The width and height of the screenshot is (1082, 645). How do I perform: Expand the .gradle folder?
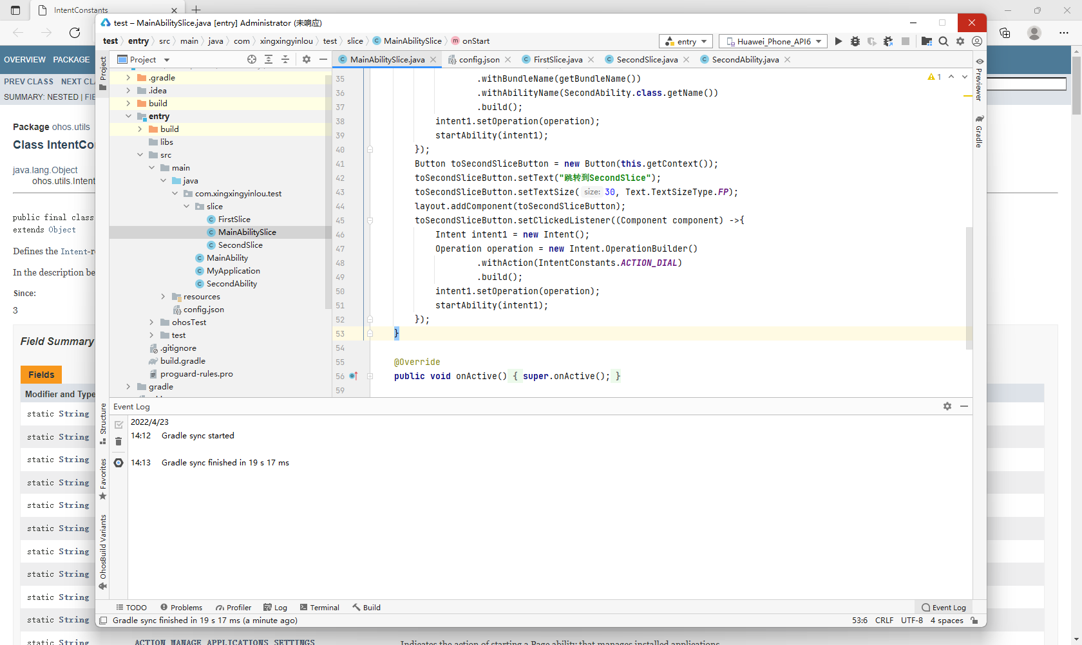128,77
